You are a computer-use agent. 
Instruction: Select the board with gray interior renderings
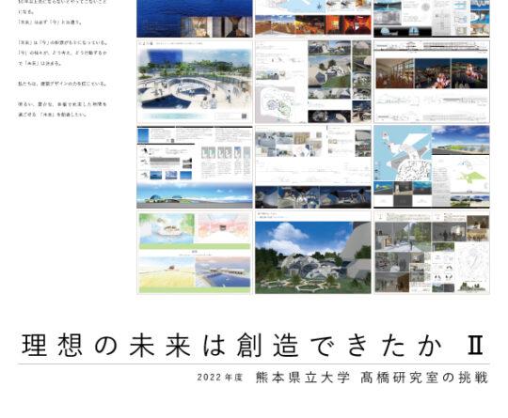click(432, 253)
